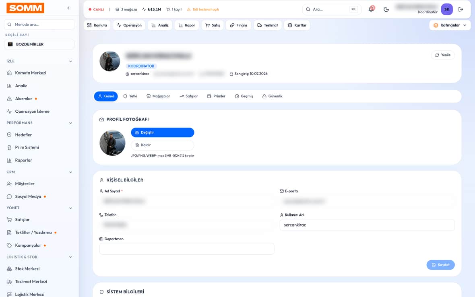Image resolution: width=475 pixels, height=297 pixels.
Task: Click the header profile avatar photo
Action: pos(109,61)
